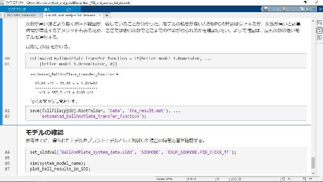Click the transfer function numerator output line
Viewport: 323px width, 182px height.
66,83
